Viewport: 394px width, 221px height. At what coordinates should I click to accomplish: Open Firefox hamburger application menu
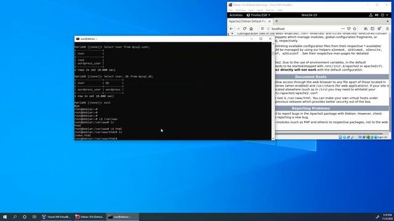(387, 29)
